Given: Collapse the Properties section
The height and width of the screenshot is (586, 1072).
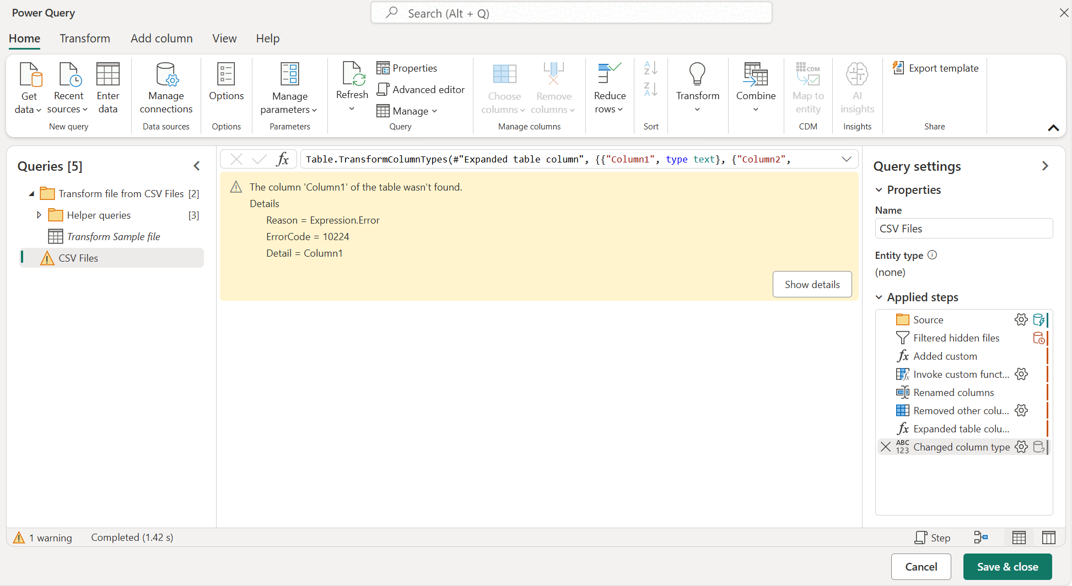Looking at the screenshot, I should tap(879, 190).
